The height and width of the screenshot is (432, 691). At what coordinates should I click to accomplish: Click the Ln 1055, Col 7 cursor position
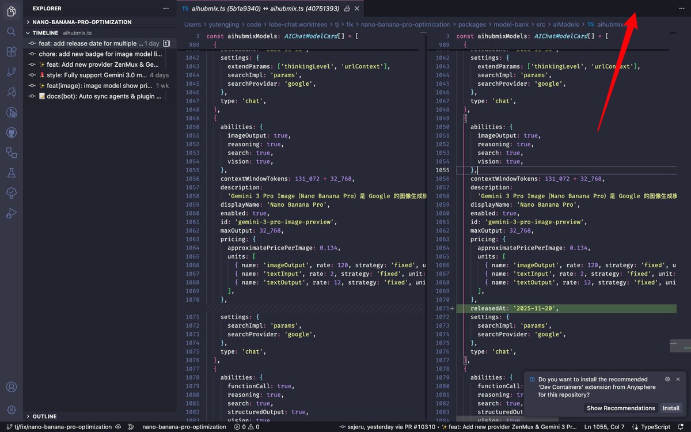coord(604,427)
